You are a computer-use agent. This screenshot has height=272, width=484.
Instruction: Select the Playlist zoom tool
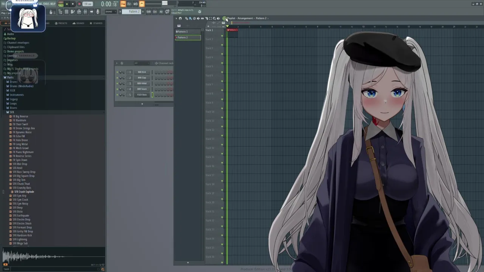click(x=214, y=19)
